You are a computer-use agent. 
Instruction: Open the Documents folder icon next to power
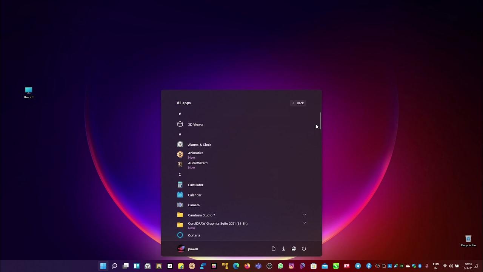[x=274, y=249]
